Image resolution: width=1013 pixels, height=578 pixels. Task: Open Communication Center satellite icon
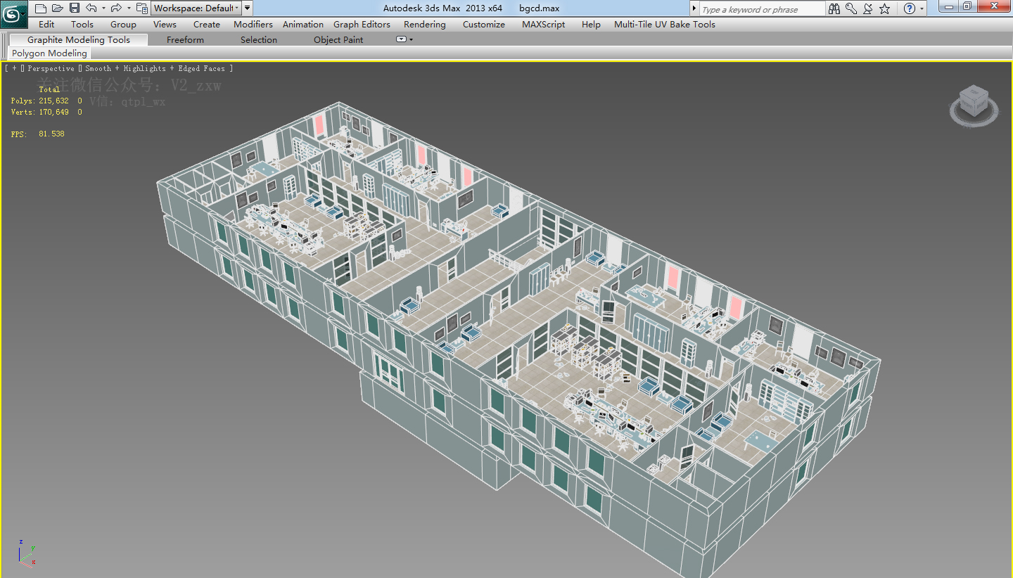pyautogui.click(x=868, y=8)
